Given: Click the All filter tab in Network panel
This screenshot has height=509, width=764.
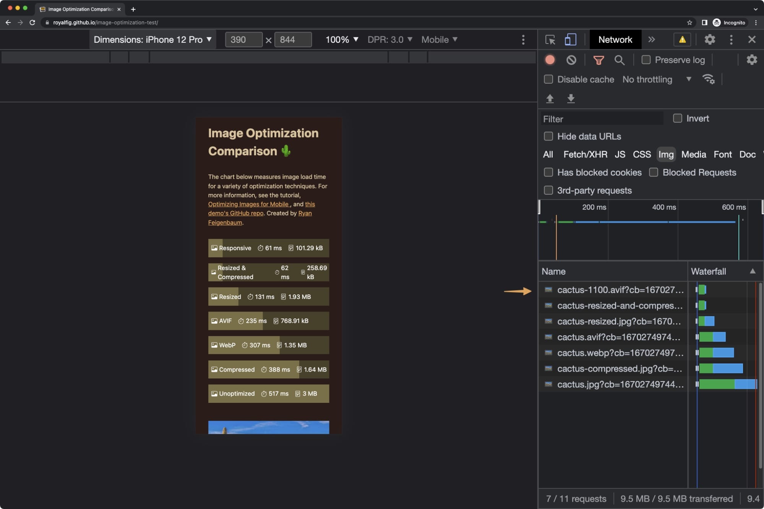Looking at the screenshot, I should click(x=547, y=154).
